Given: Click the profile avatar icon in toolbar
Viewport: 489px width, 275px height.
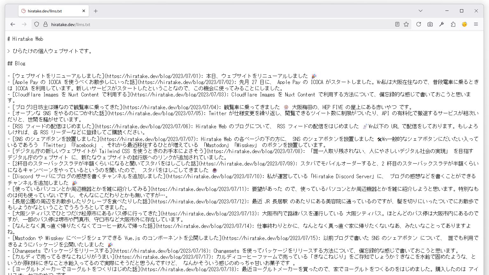Looking at the screenshot, I should click(464, 24).
